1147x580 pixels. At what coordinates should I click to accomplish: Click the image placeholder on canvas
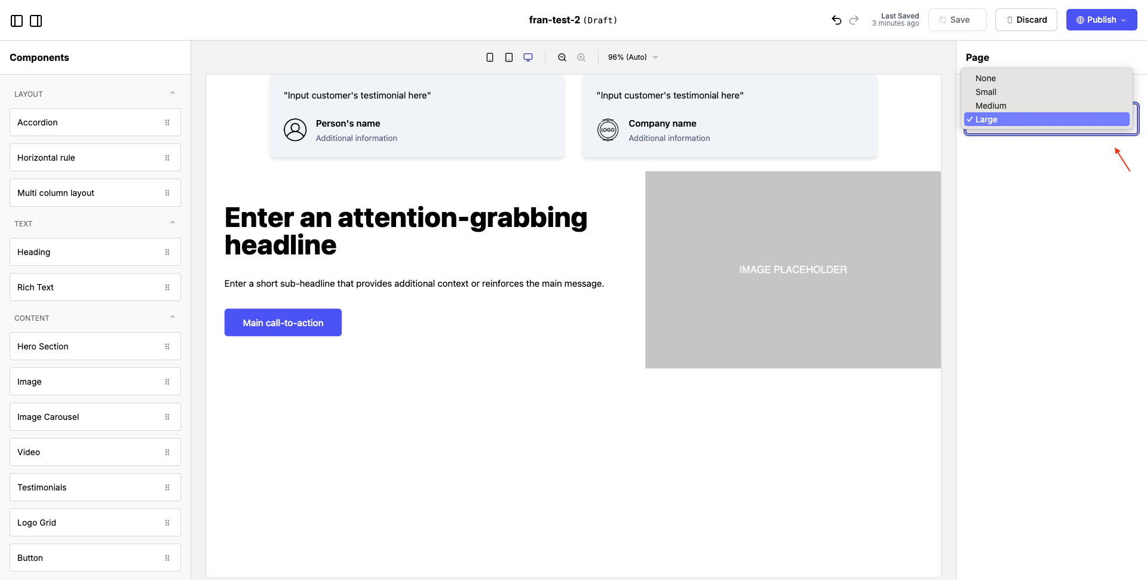click(793, 269)
